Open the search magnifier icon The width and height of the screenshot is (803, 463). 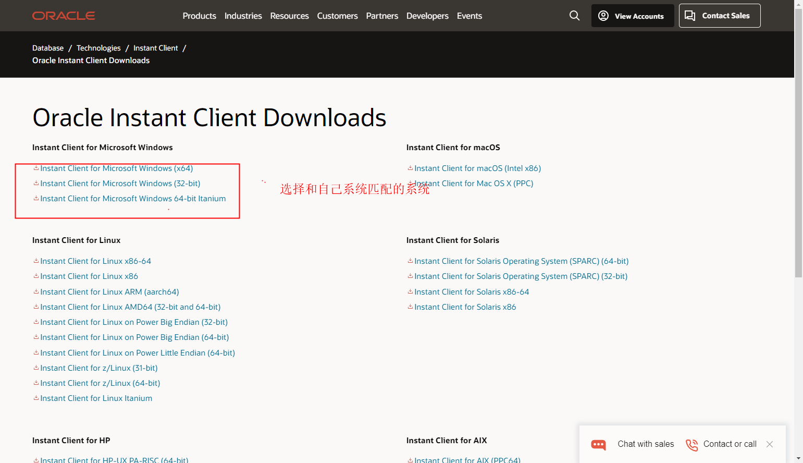[x=574, y=16]
